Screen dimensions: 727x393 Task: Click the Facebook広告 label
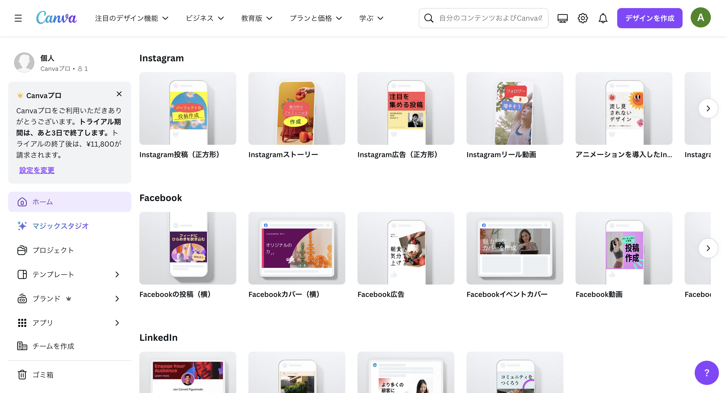(381, 294)
